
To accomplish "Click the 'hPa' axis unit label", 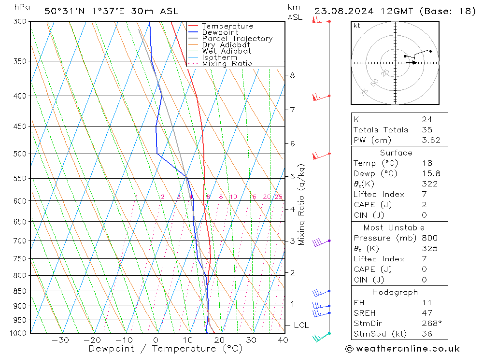I will (x=22, y=7).
